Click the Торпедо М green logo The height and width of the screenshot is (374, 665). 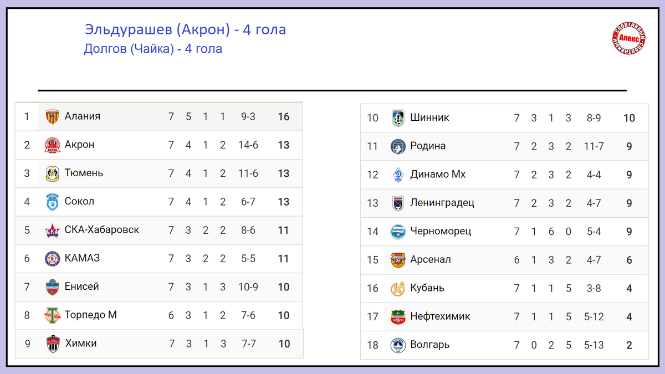pos(52,315)
